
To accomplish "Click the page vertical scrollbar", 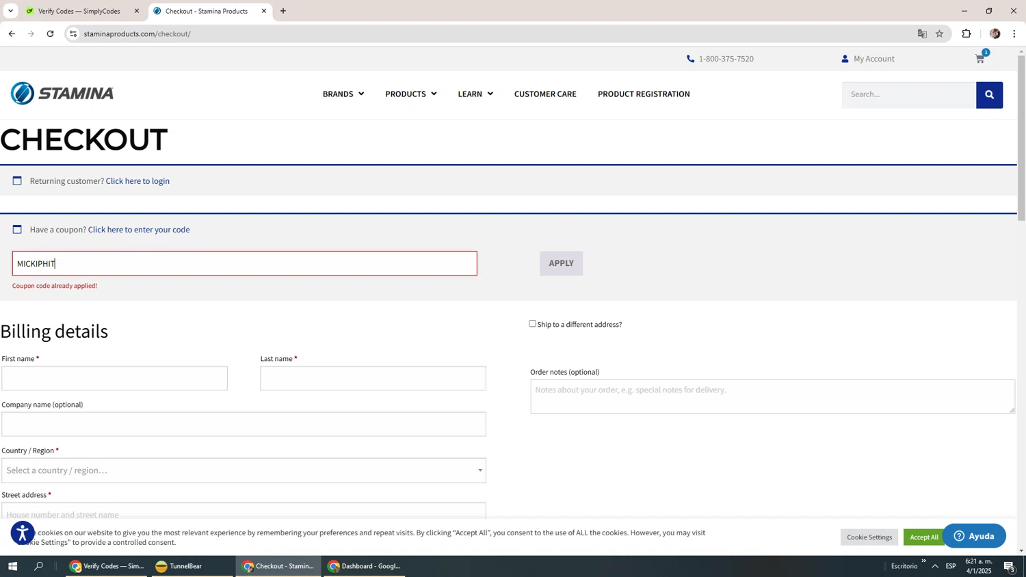I will tap(1021, 137).
